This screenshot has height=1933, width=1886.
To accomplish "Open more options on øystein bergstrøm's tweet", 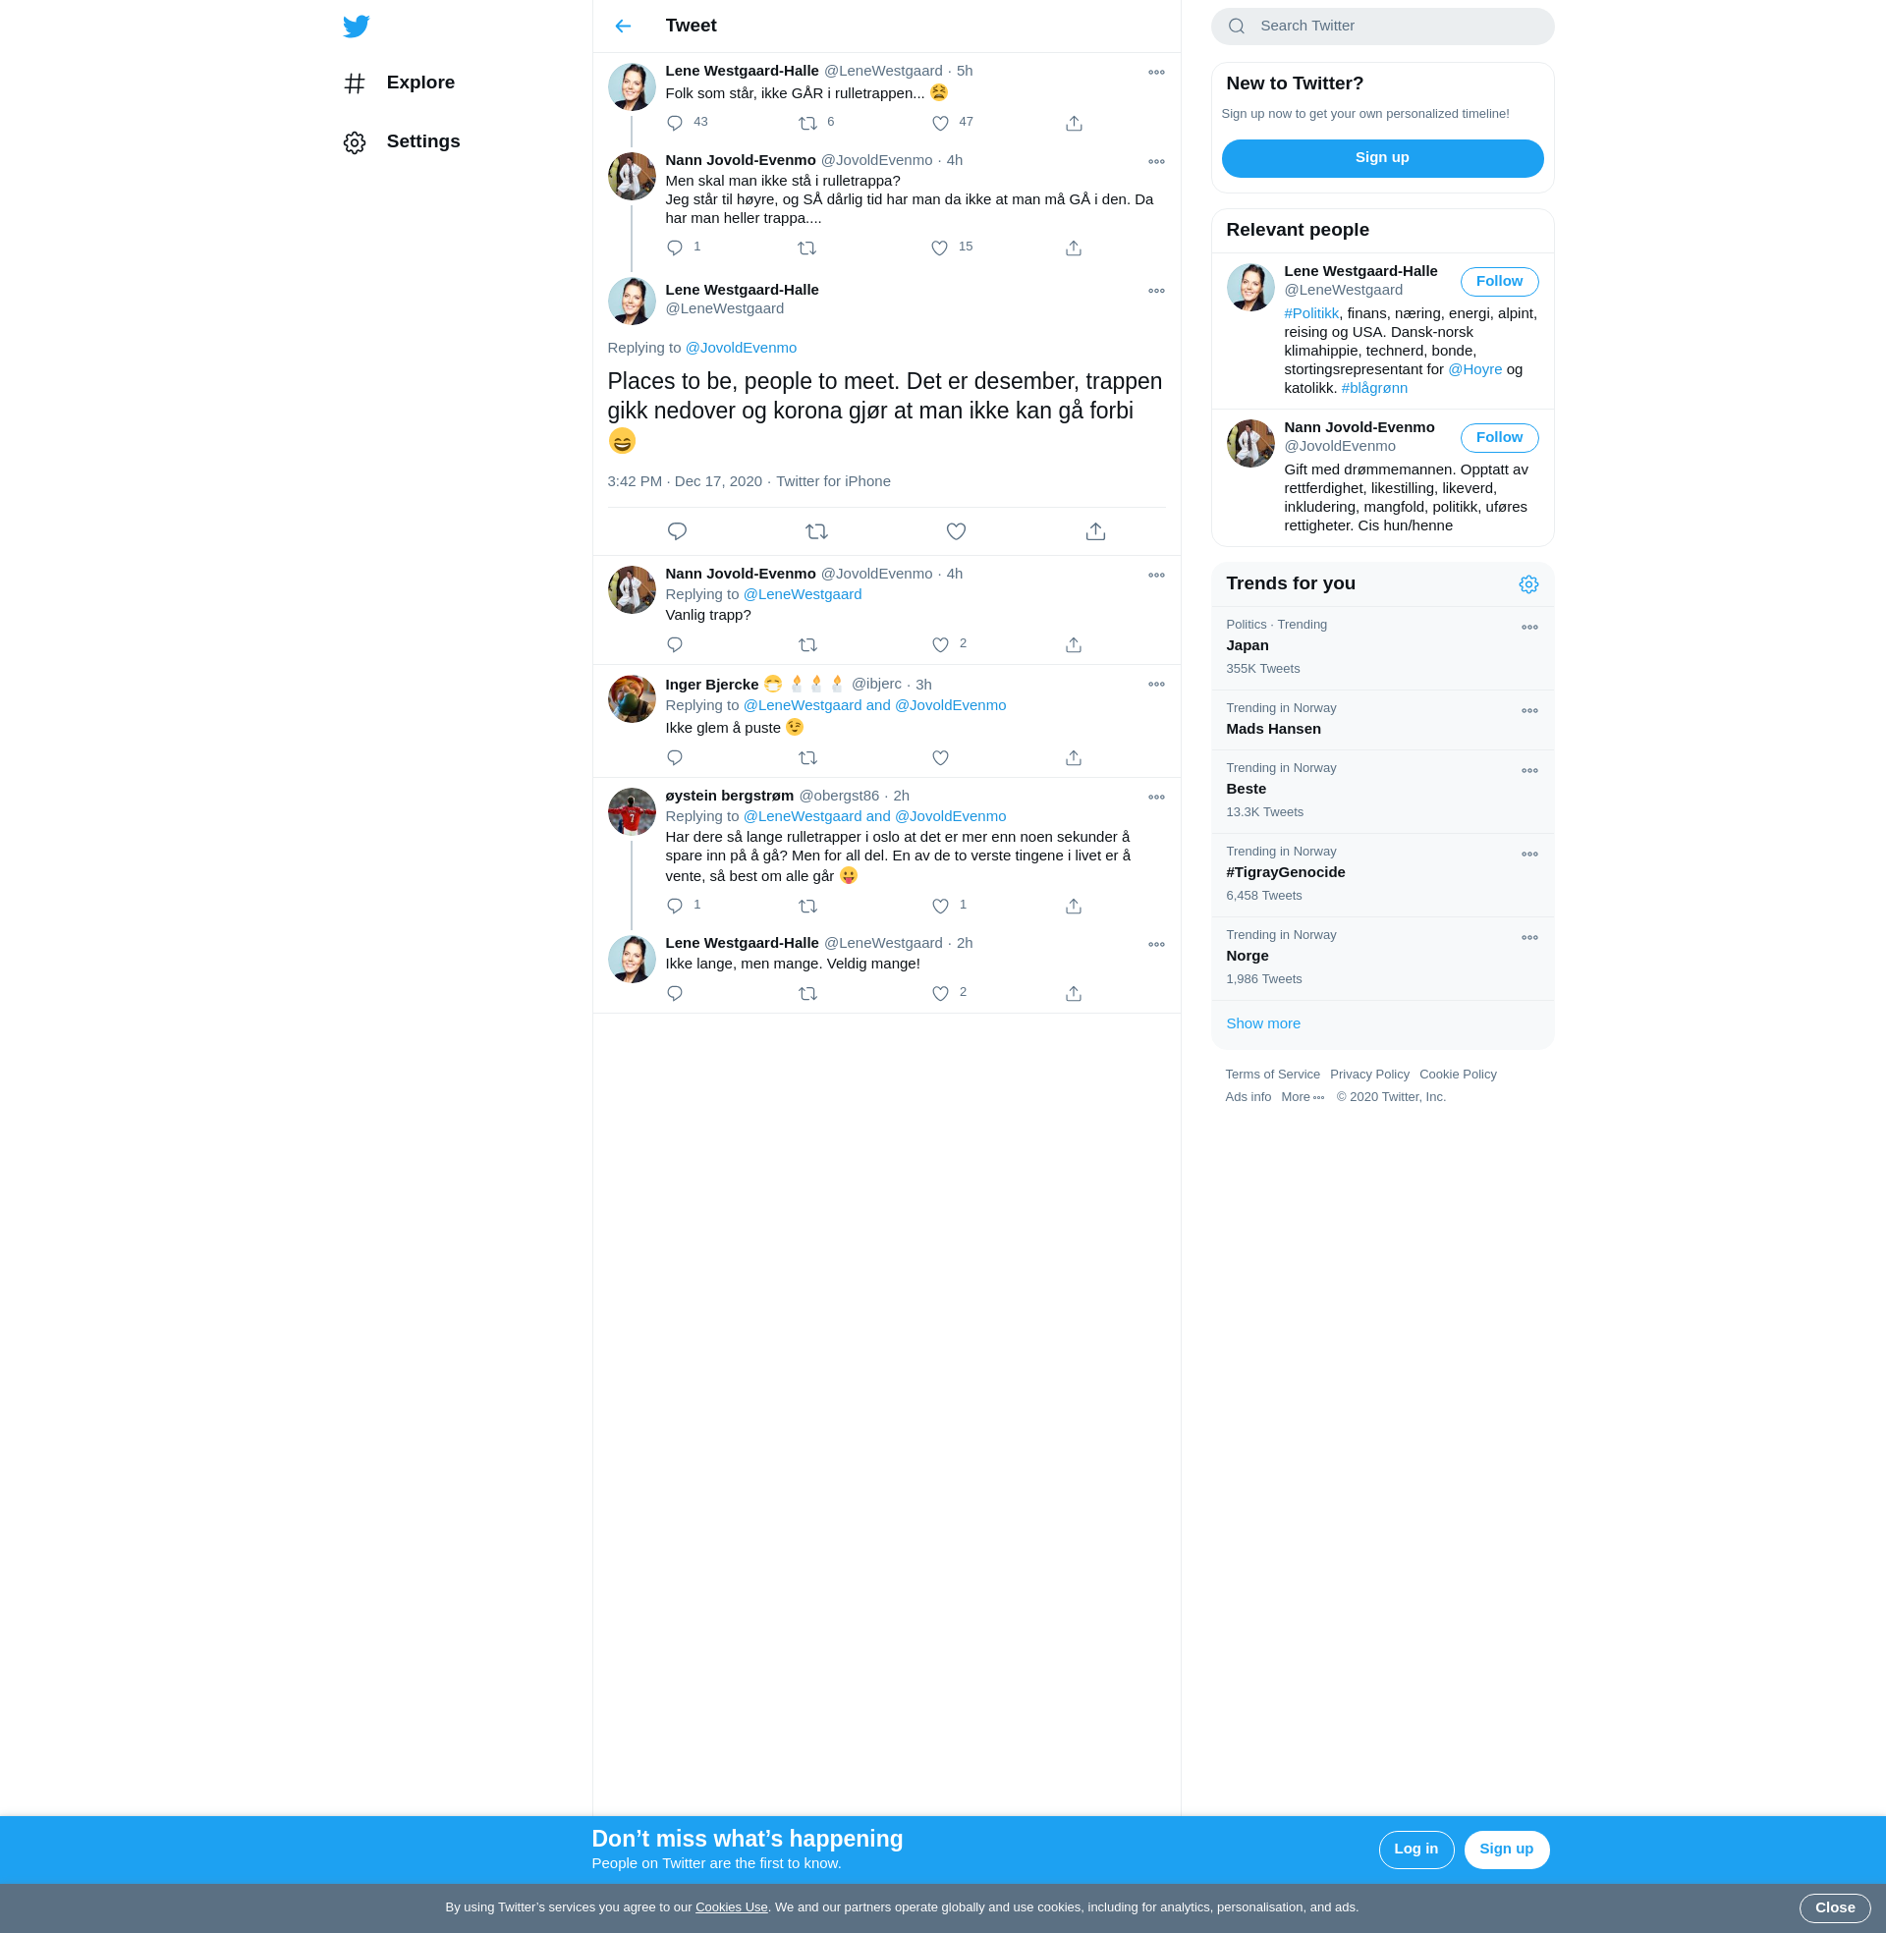I will pos(1156,798).
